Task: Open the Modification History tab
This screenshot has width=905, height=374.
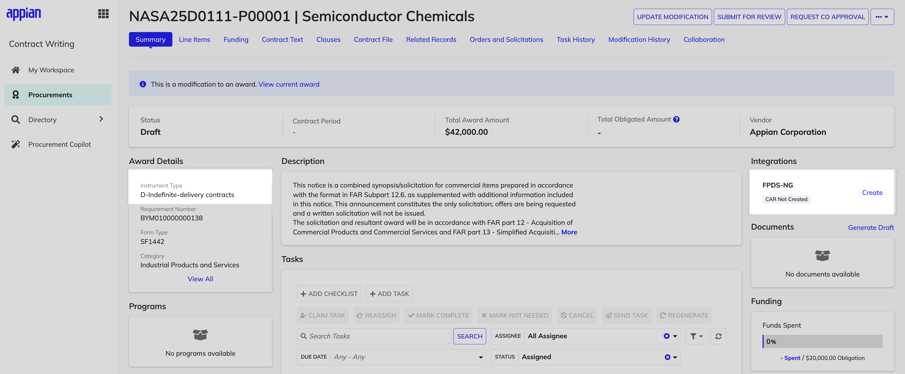Action: [x=639, y=39]
